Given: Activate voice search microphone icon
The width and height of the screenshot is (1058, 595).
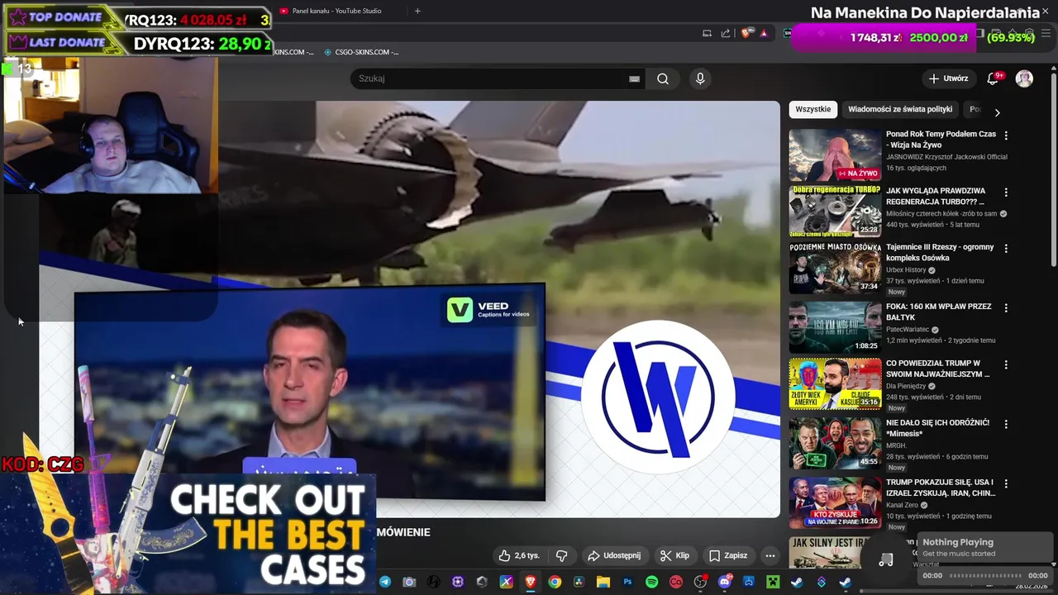Looking at the screenshot, I should click(700, 79).
